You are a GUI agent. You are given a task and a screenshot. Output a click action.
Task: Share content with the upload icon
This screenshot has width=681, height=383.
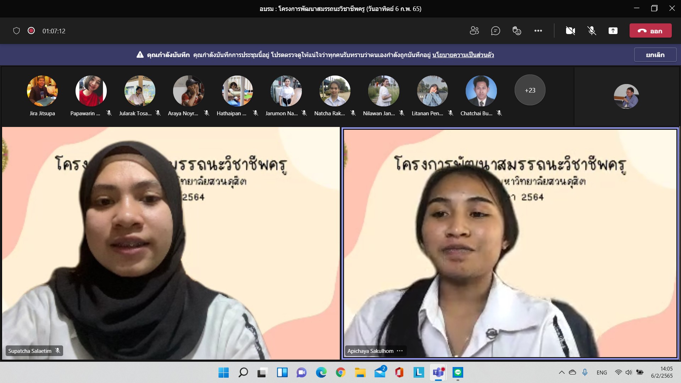click(x=613, y=31)
